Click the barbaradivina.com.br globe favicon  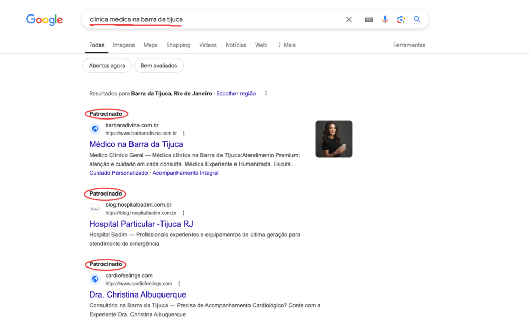point(95,129)
